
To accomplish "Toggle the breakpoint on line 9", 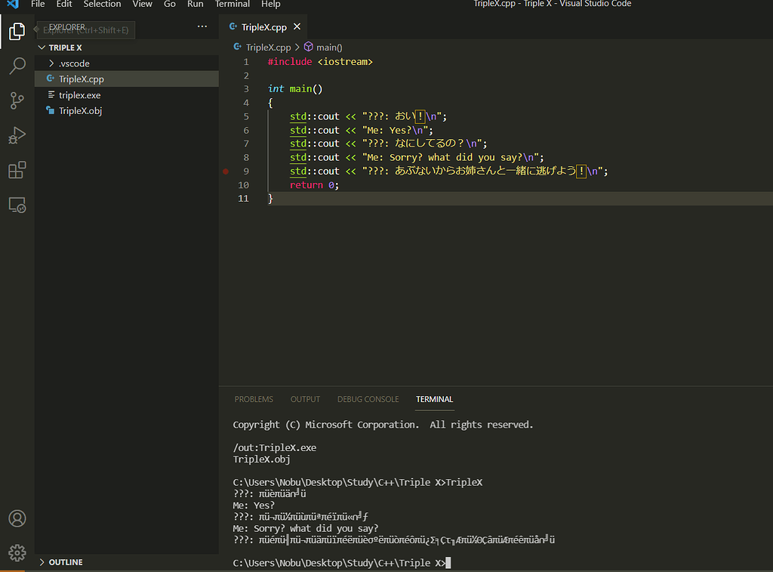I will [225, 172].
